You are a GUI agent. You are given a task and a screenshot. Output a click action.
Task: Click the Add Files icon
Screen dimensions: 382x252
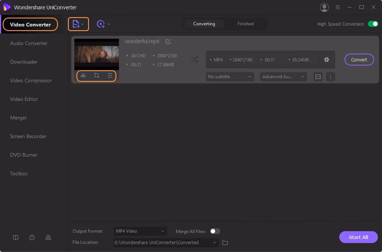coord(76,24)
